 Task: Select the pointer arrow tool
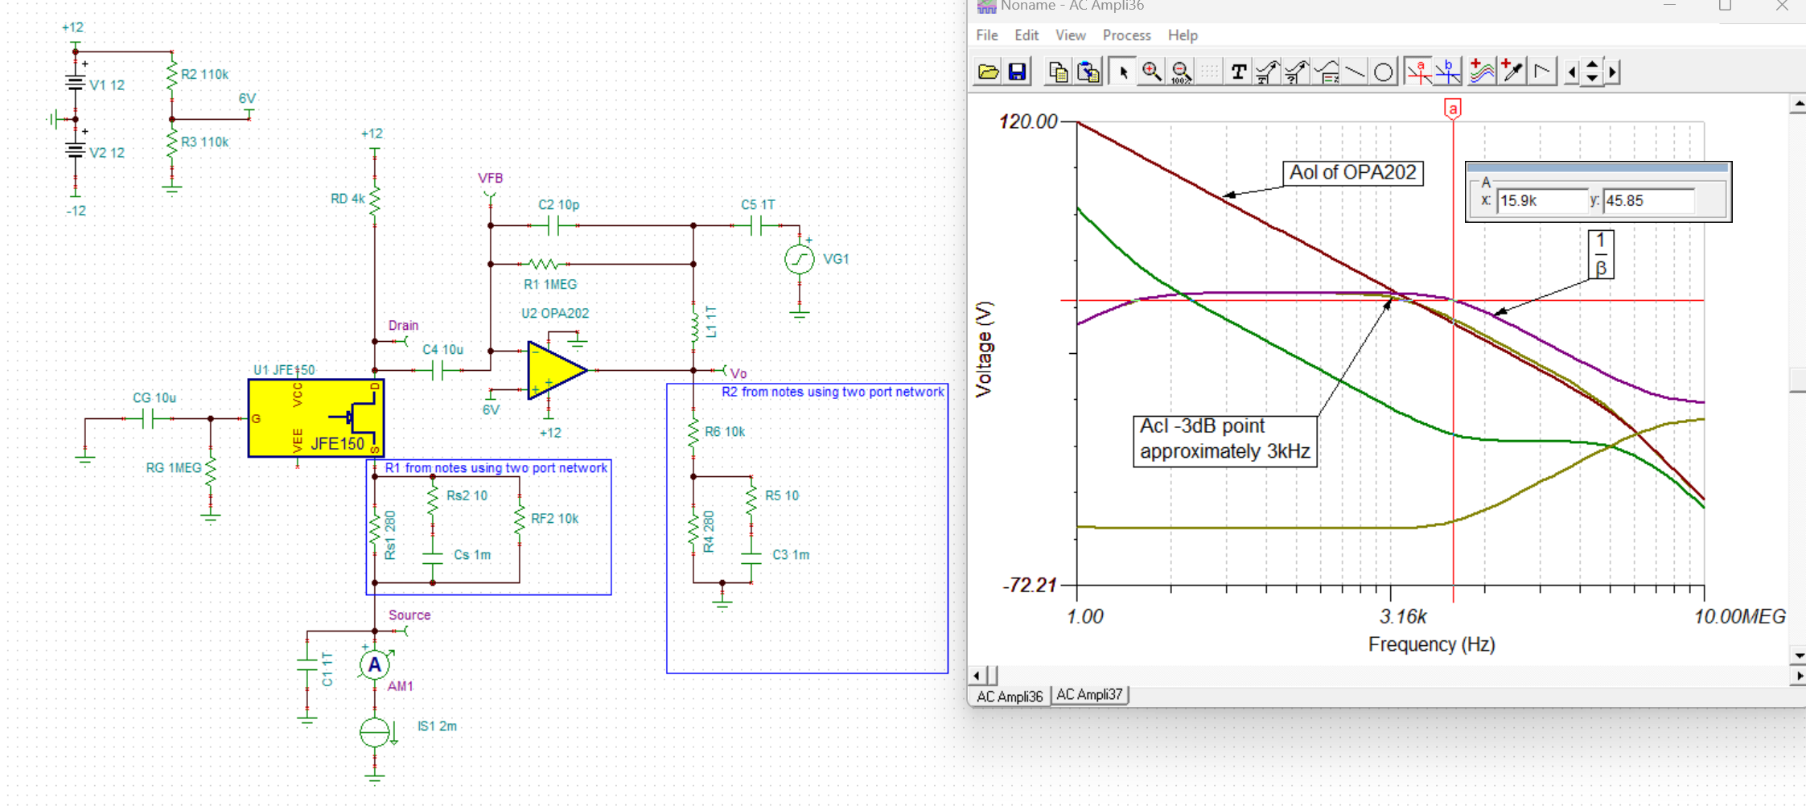tap(1123, 72)
